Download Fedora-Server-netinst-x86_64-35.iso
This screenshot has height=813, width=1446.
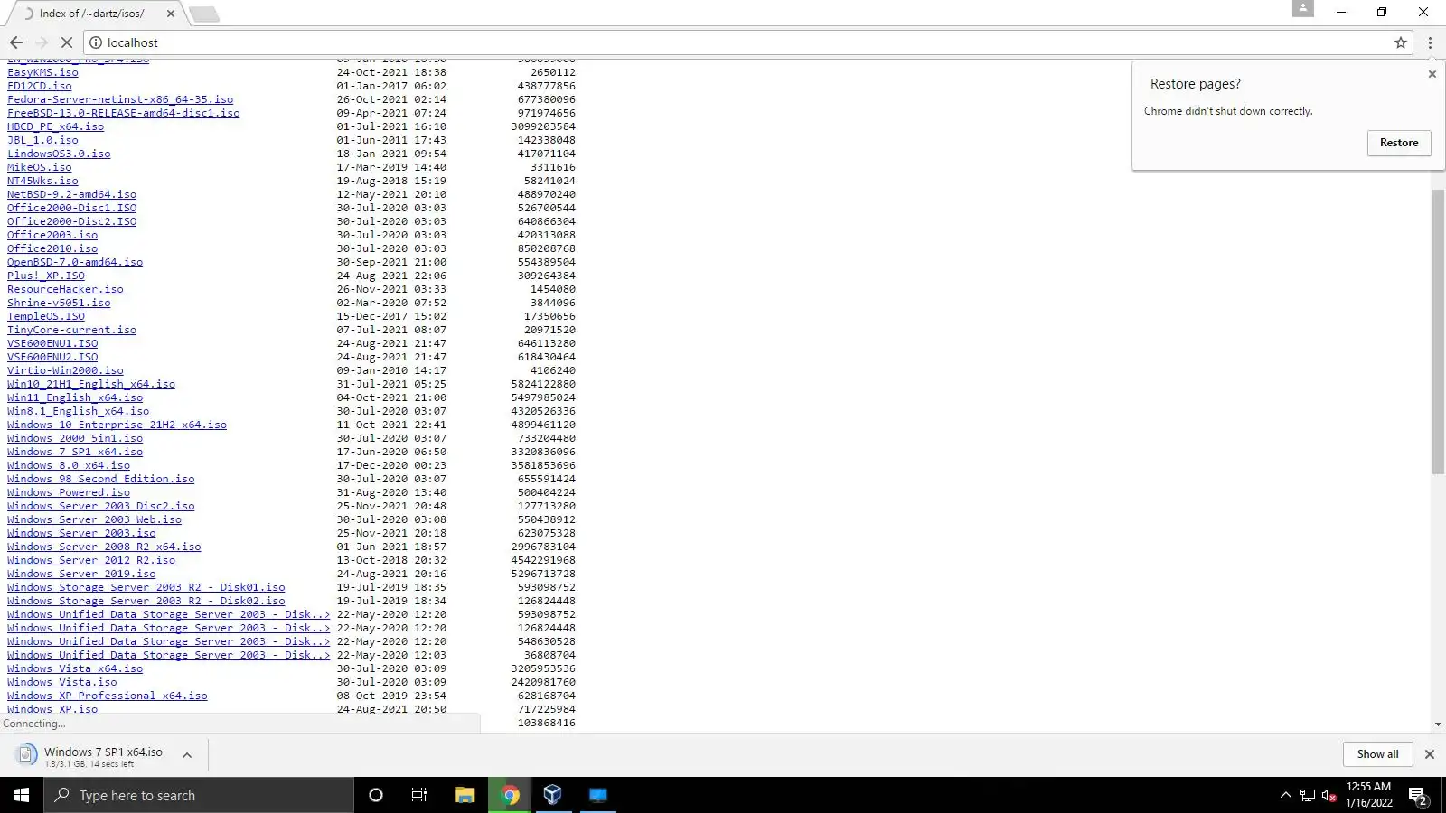pos(120,99)
